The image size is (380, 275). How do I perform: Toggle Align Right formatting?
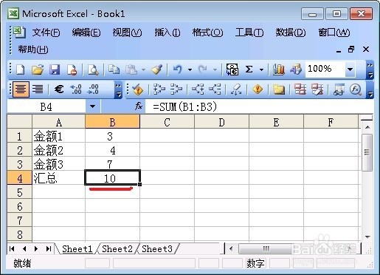(x=38, y=89)
